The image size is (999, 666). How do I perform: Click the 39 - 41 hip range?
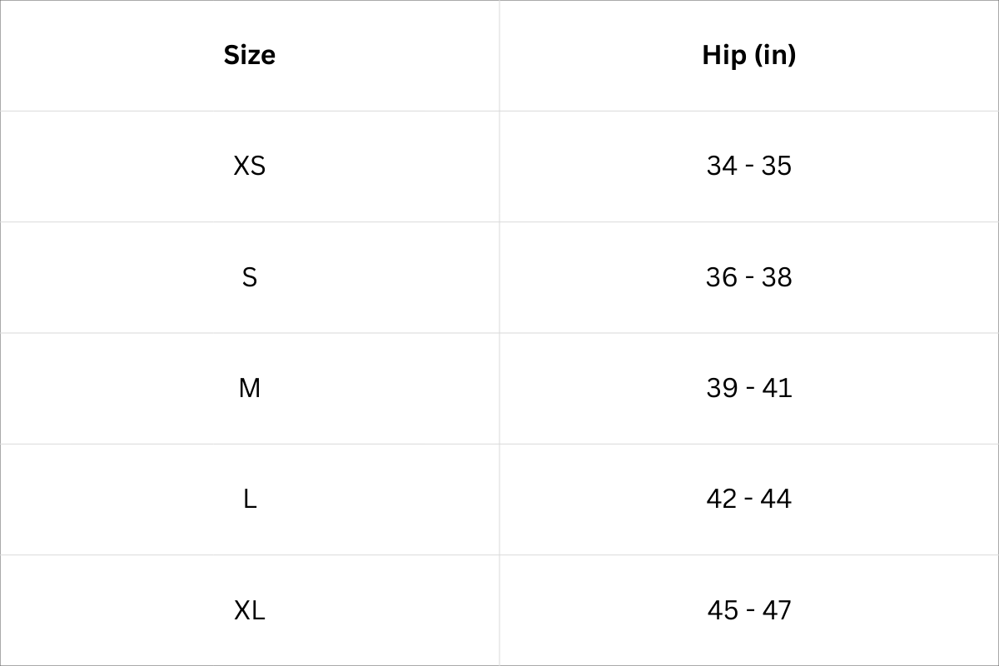(748, 388)
